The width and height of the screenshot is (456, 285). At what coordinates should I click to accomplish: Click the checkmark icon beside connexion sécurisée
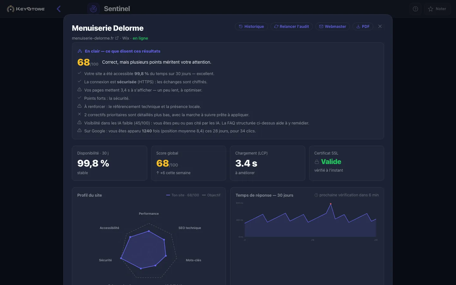(79, 81)
